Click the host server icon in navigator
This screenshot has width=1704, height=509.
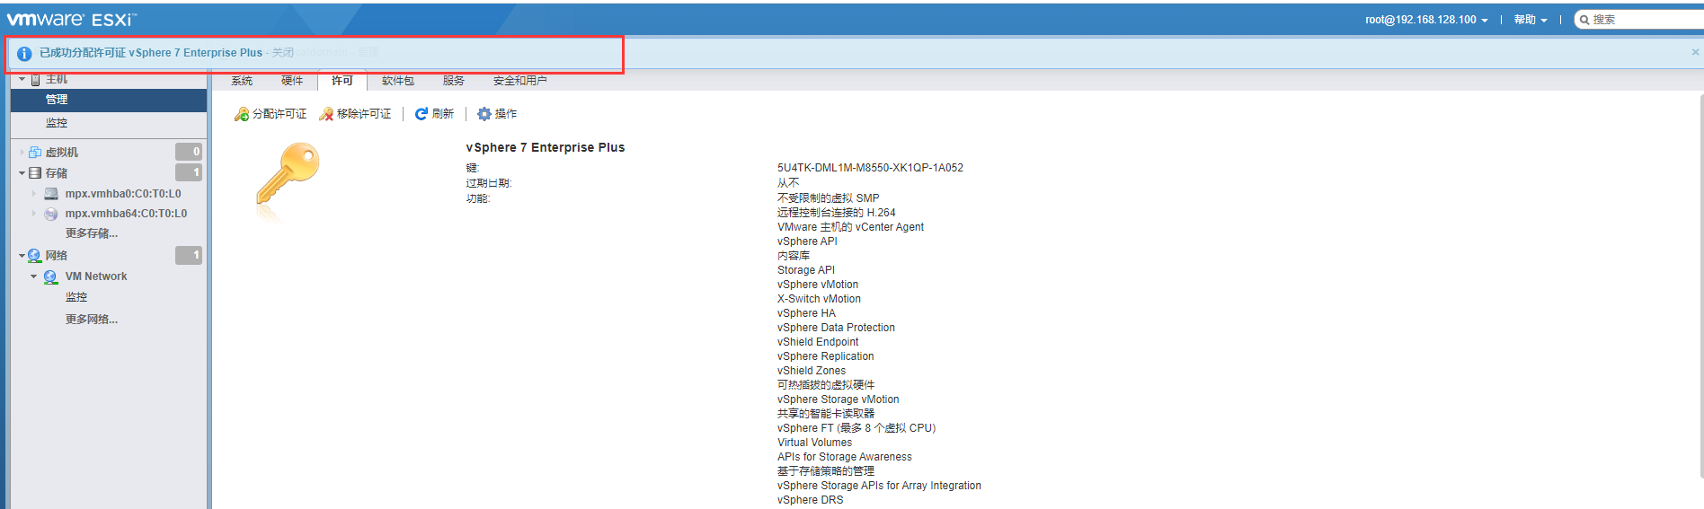[35, 80]
